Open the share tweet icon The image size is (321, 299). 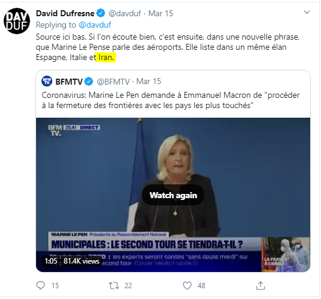260,286
